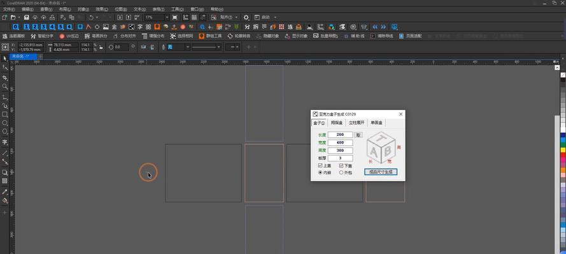Open the 对象 menu
Image resolution: width=566 pixels, height=254 pixels.
[x=83, y=9]
